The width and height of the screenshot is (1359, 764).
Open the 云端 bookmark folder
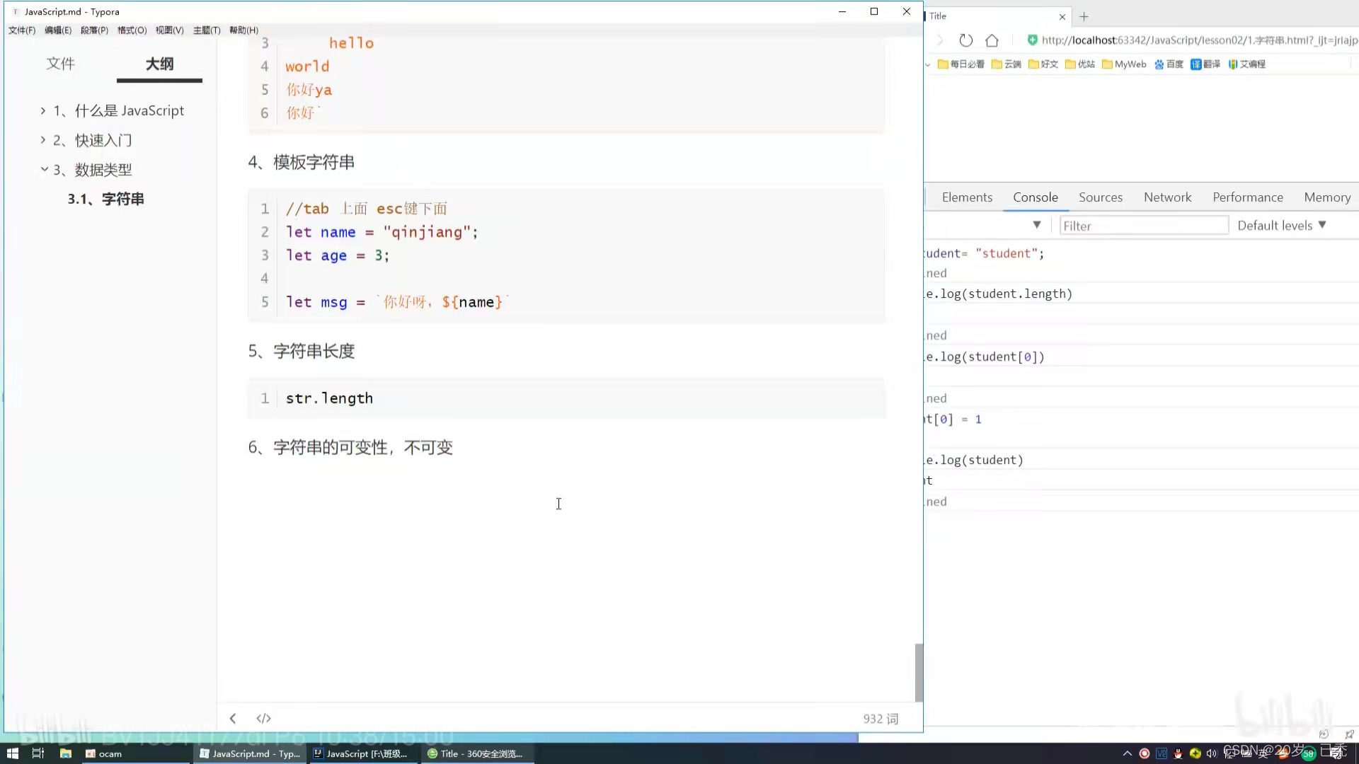pos(1006,64)
